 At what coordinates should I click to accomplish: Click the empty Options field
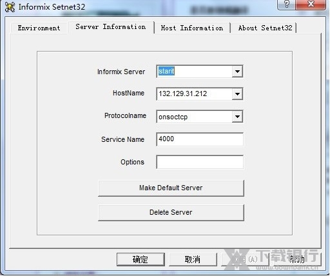200,162
